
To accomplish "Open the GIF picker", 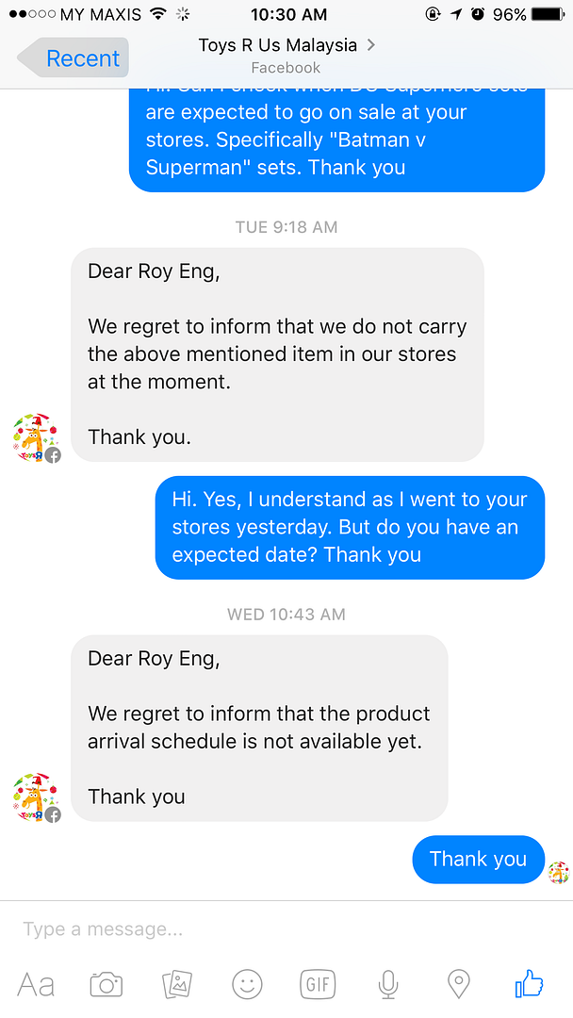I will [x=319, y=985].
